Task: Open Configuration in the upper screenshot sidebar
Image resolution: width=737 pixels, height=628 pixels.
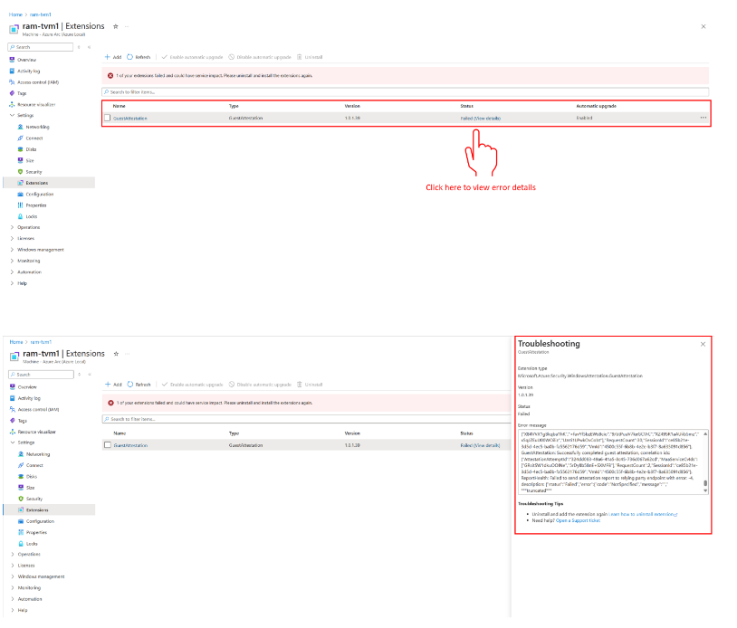Action: pos(40,194)
